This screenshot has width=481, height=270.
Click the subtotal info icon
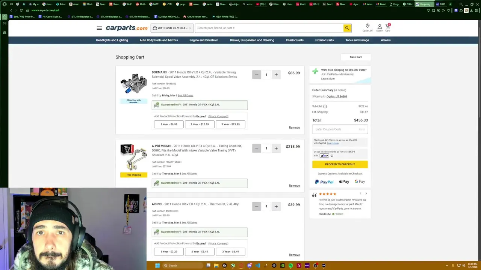pyautogui.click(x=325, y=106)
